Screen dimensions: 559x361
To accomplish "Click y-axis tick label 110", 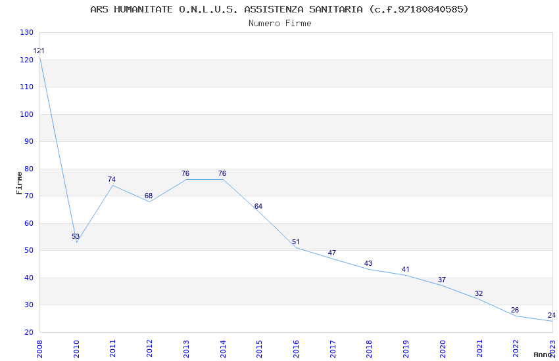I will click(27, 87).
